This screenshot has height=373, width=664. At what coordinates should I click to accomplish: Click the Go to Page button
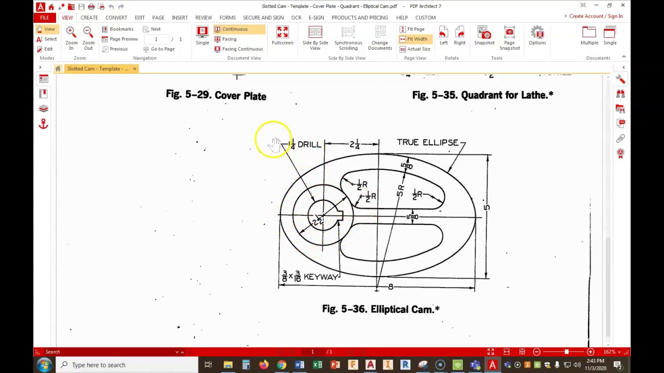tap(159, 49)
